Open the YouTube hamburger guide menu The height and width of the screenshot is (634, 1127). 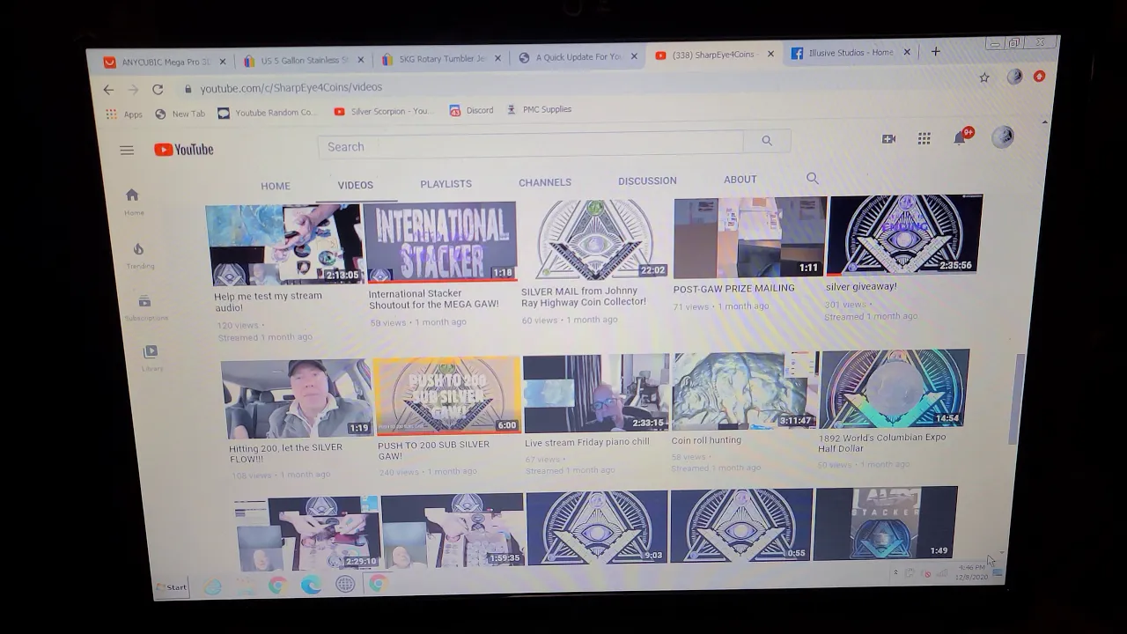pyautogui.click(x=127, y=151)
